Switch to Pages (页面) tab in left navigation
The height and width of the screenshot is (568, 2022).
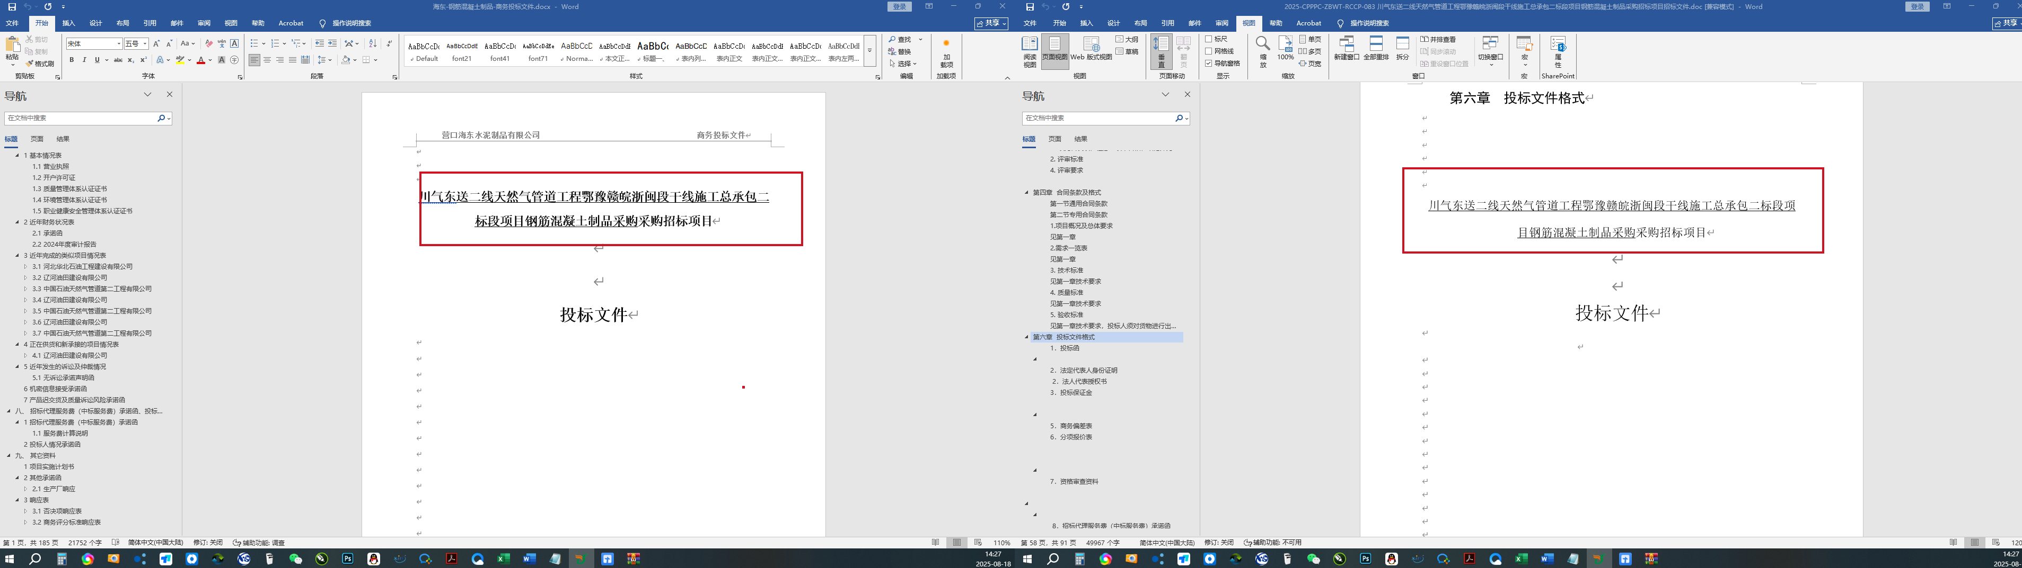tap(37, 139)
